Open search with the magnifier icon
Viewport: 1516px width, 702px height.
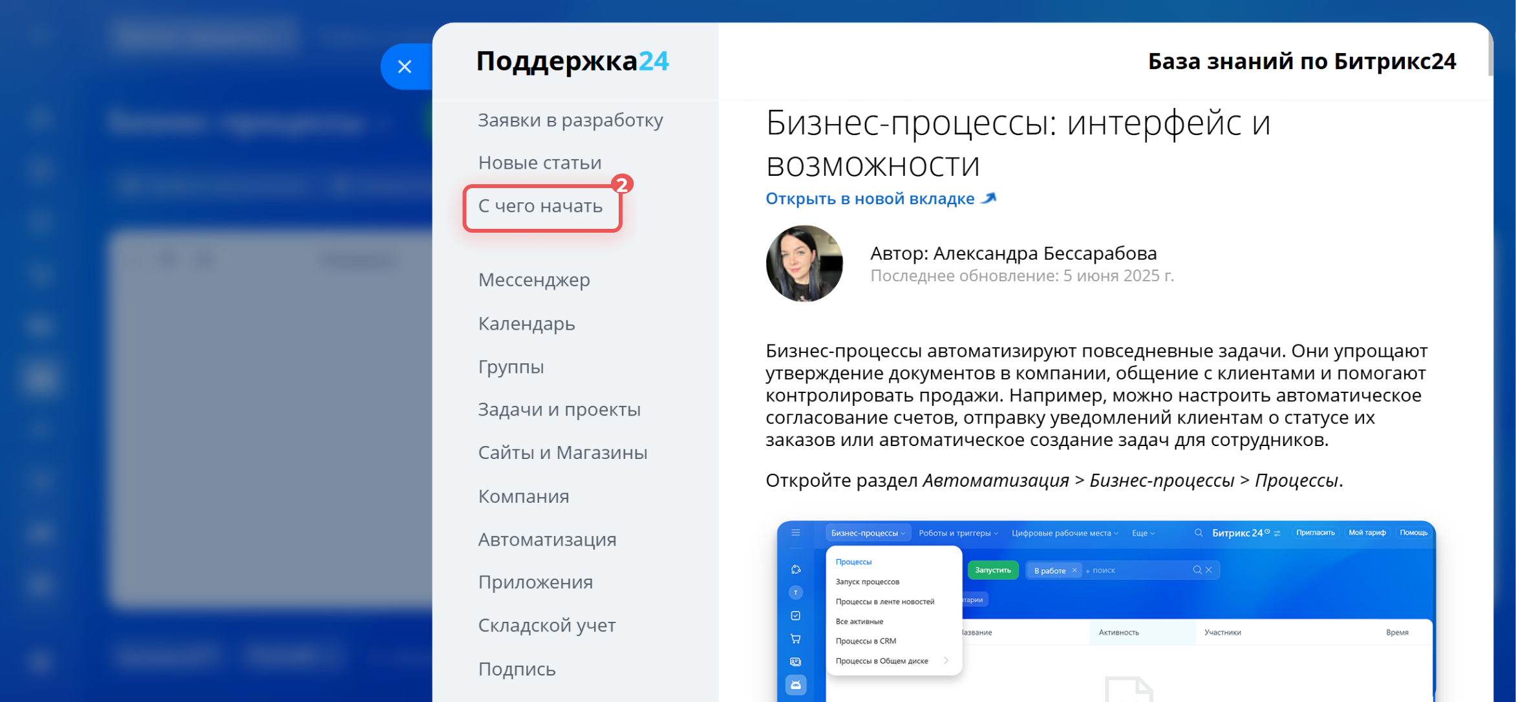point(1198,533)
